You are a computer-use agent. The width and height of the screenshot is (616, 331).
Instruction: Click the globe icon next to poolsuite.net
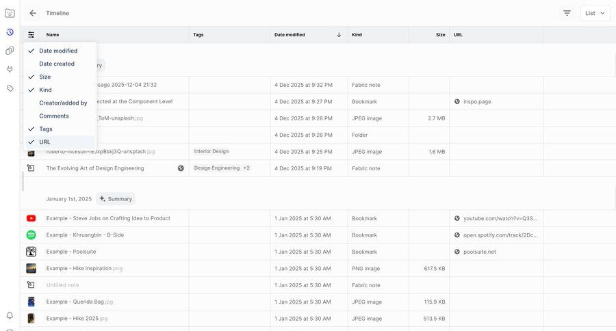point(457,252)
